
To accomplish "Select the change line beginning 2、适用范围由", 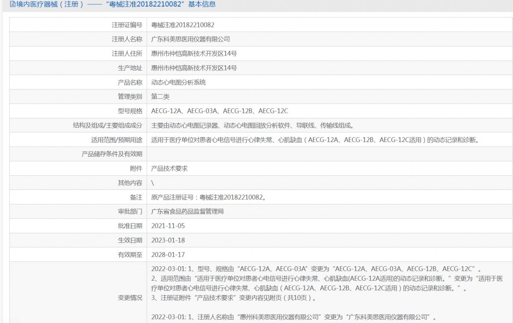I will (327, 283).
